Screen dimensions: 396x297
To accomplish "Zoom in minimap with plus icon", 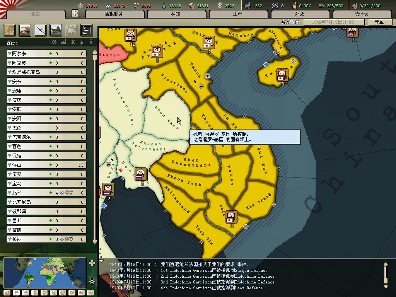I will (x=92, y=263).
